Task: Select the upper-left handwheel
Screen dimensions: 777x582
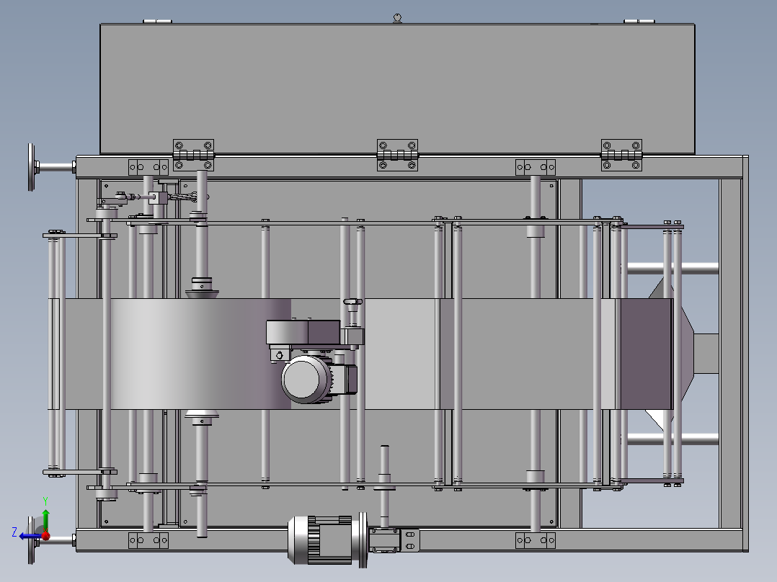Action: pos(32,167)
